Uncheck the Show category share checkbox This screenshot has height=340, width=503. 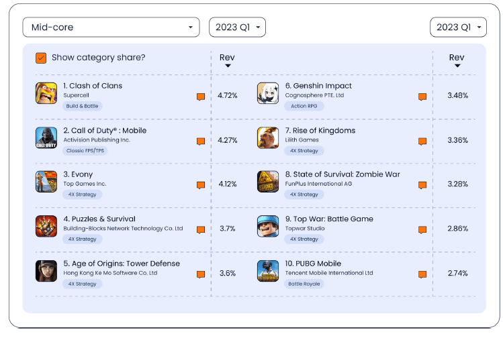coord(42,58)
